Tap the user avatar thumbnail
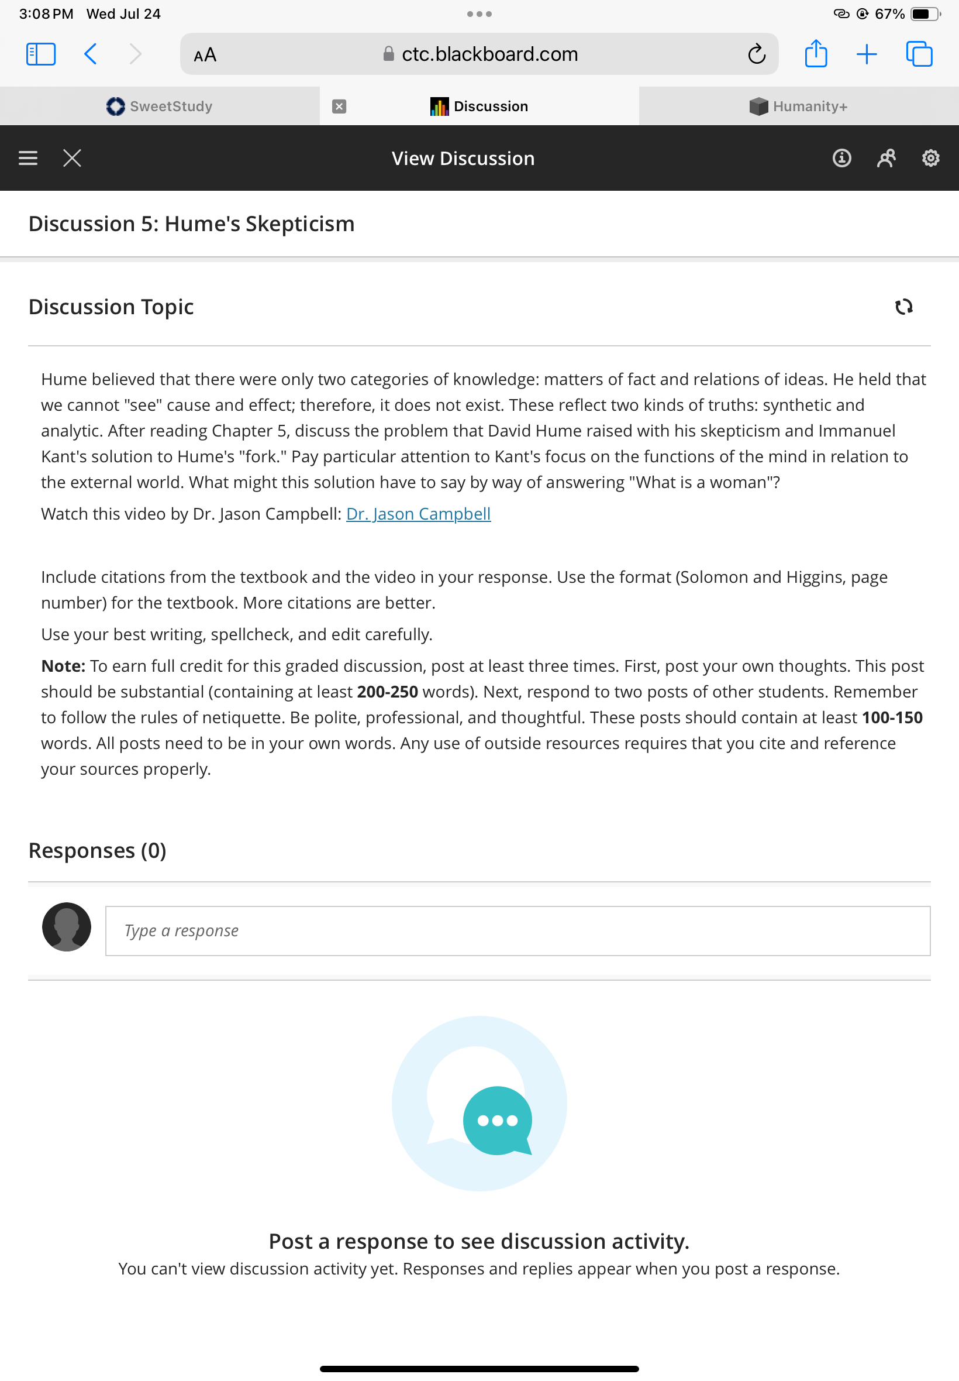This screenshot has width=959, height=1381. click(x=67, y=926)
